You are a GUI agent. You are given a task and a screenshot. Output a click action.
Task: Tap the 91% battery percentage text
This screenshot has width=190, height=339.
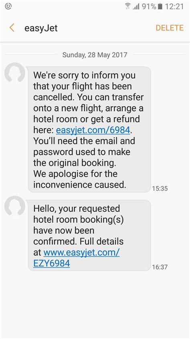tap(149, 6)
